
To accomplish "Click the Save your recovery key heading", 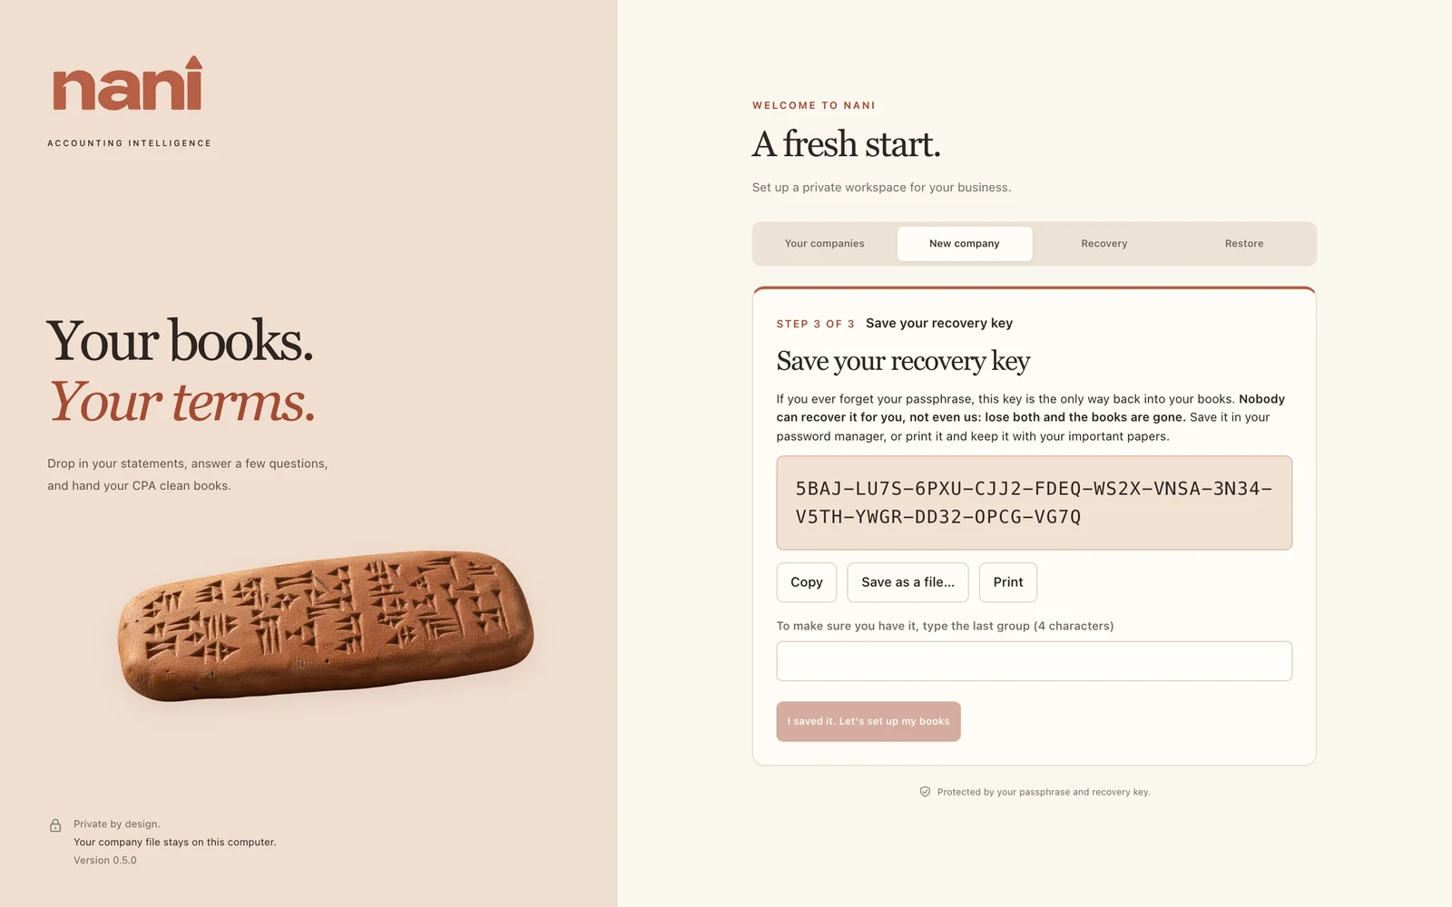I will click(903, 362).
